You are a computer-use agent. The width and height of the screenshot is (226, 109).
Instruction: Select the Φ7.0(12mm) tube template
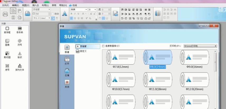point(121,59)
